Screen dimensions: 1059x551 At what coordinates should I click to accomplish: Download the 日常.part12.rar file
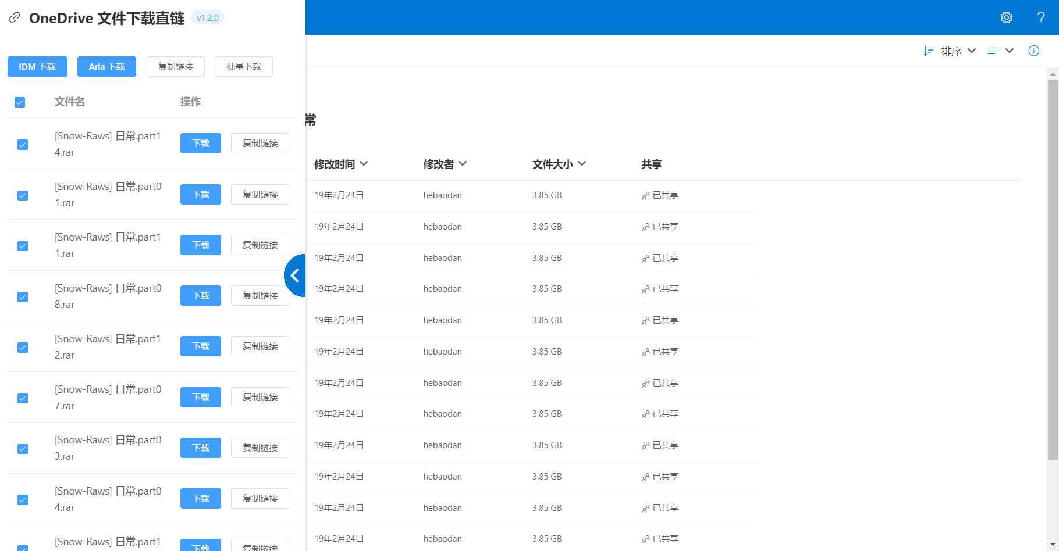point(200,346)
